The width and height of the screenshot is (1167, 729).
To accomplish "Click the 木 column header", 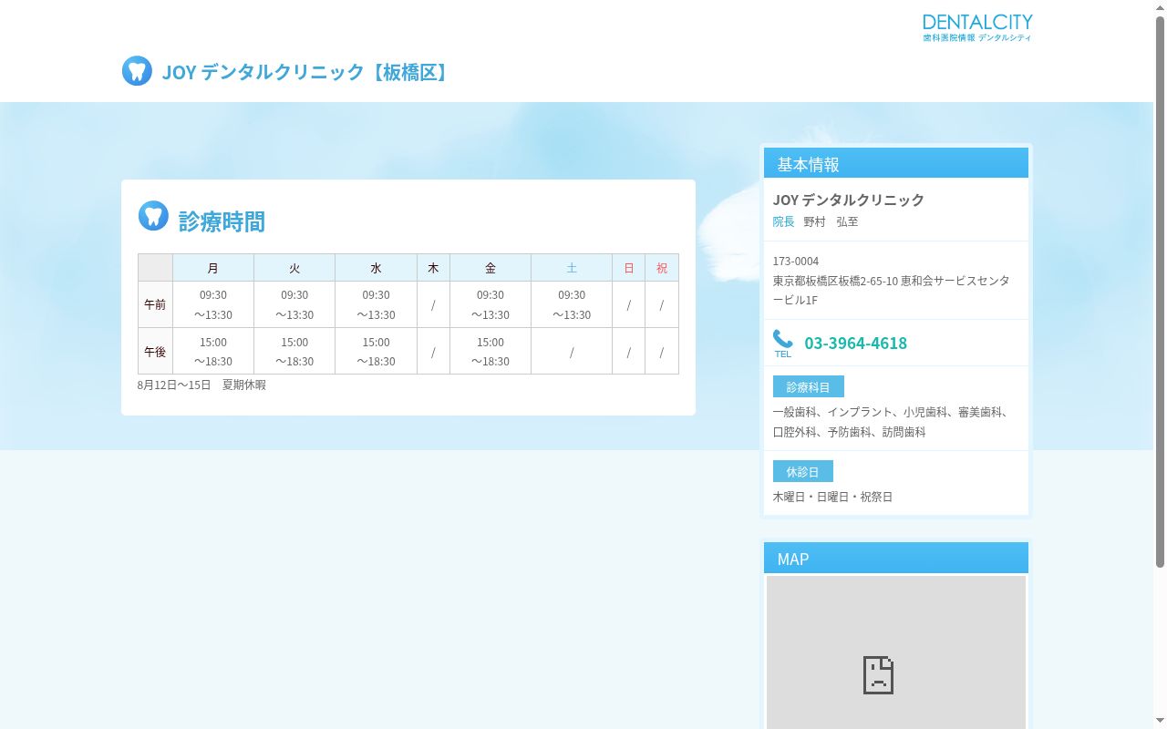I will 433,268.
